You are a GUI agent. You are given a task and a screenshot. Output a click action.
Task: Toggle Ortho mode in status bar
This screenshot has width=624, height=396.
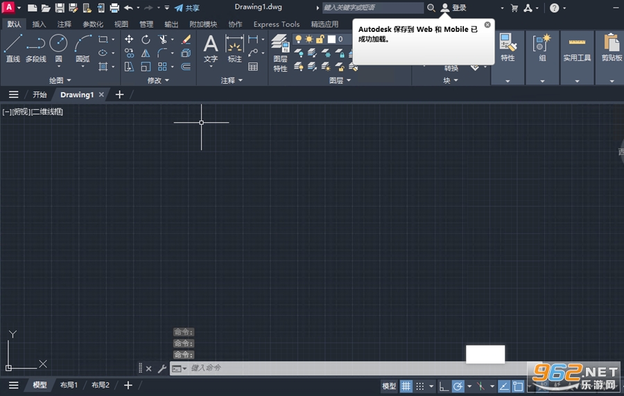click(x=444, y=386)
